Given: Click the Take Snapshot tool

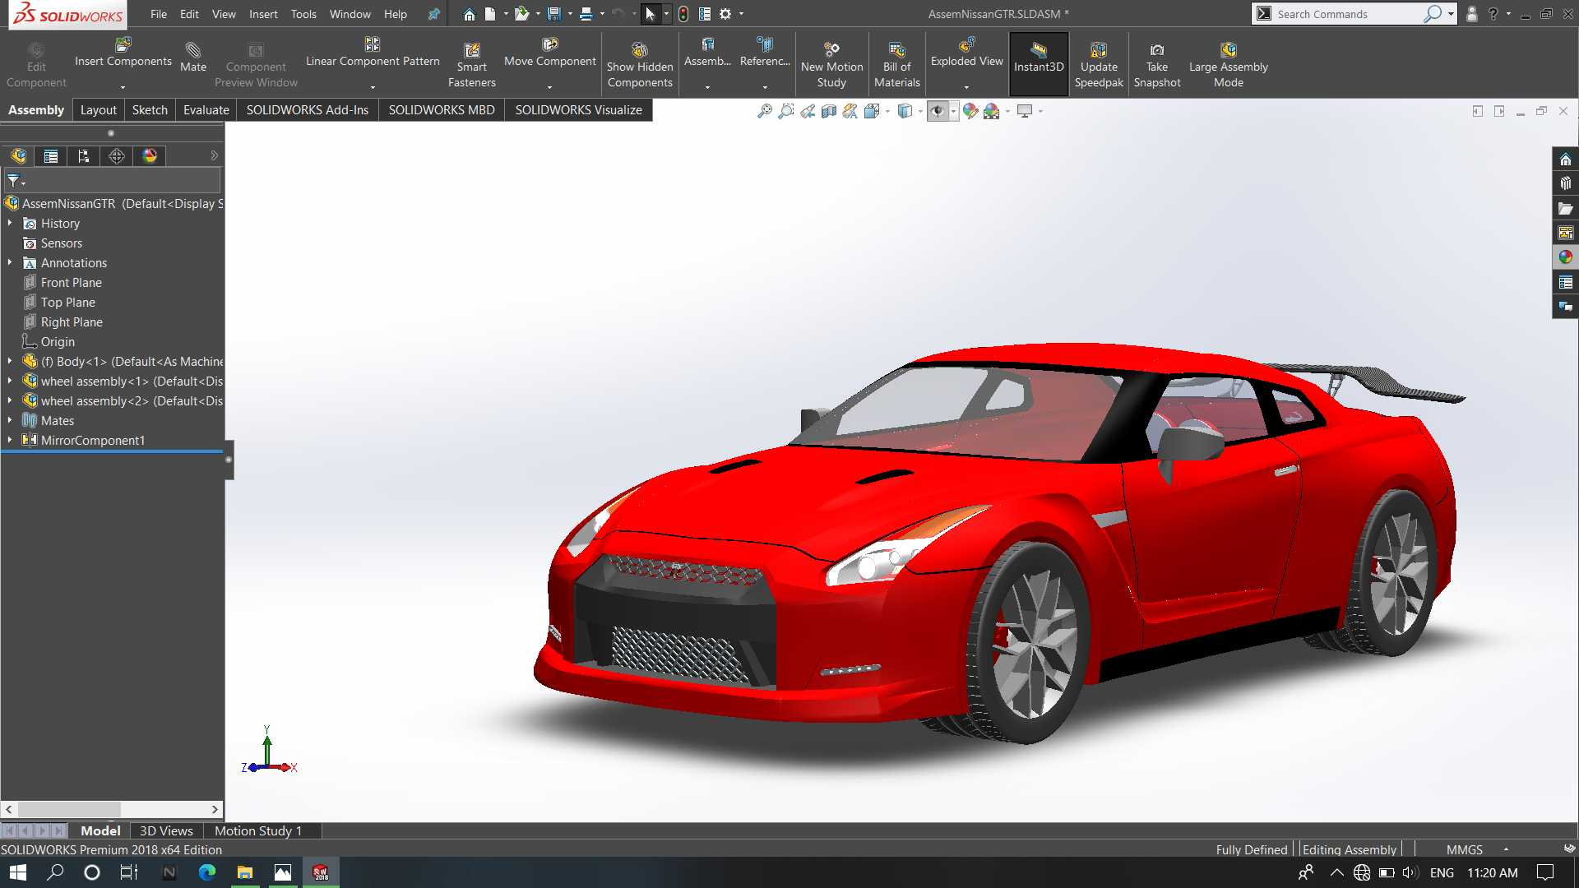Looking at the screenshot, I should [x=1156, y=66].
